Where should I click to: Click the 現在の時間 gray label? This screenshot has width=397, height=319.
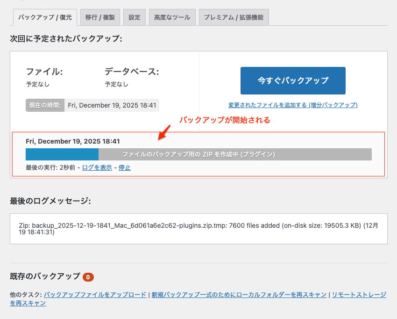point(45,105)
